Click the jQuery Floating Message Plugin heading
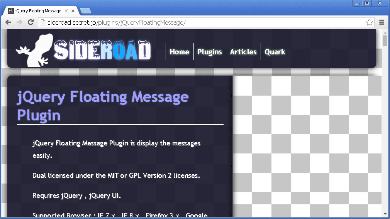390x219 pixels. pyautogui.click(x=103, y=106)
